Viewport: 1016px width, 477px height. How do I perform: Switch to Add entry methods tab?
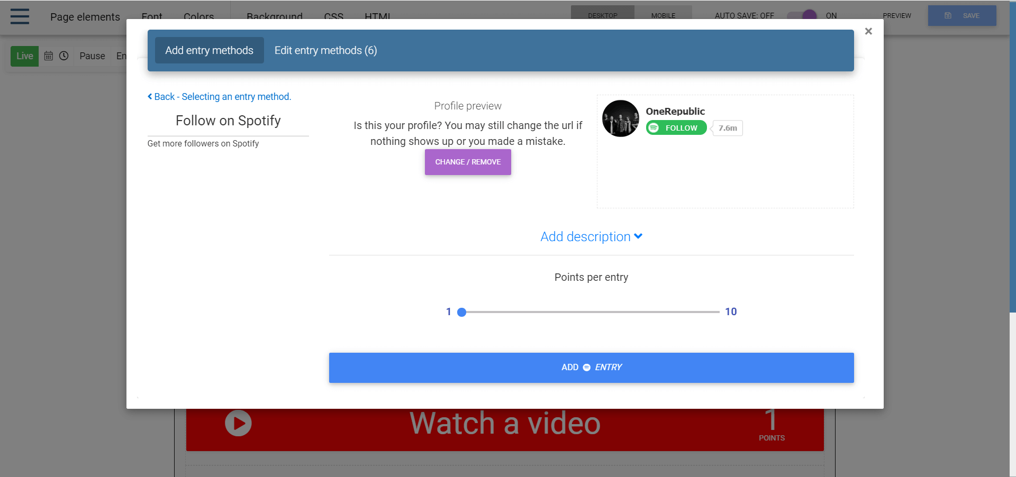coord(210,50)
